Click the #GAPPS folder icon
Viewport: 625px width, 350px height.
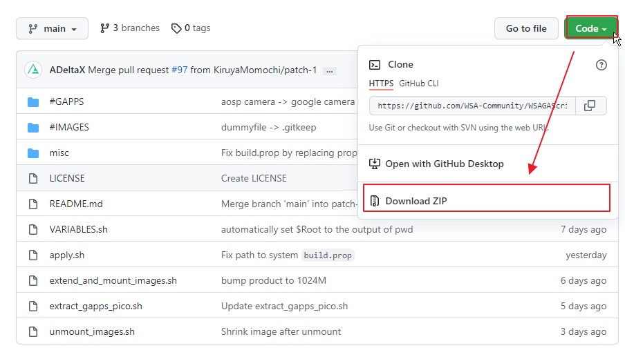click(33, 102)
